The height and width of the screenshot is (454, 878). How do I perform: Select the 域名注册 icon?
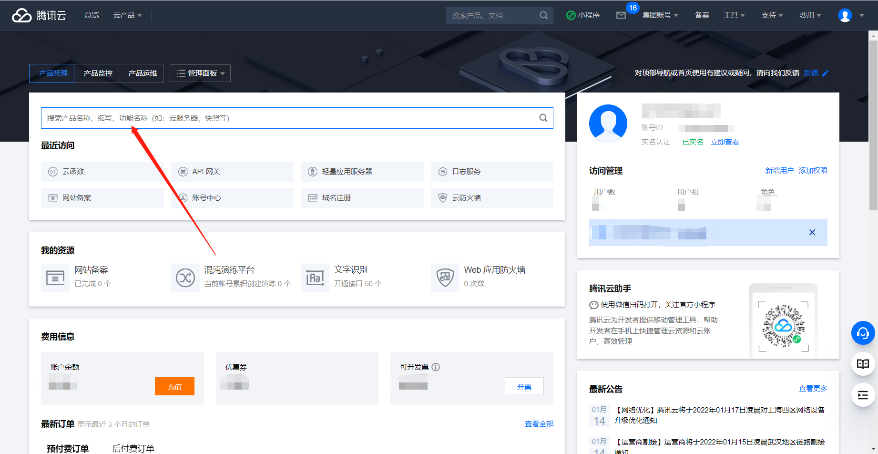click(x=313, y=197)
